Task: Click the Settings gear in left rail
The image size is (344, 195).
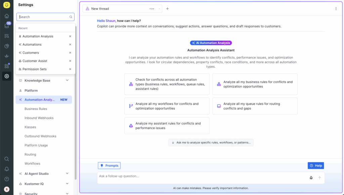Action: click(7, 76)
